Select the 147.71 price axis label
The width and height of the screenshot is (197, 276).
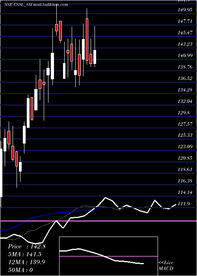click(185, 21)
